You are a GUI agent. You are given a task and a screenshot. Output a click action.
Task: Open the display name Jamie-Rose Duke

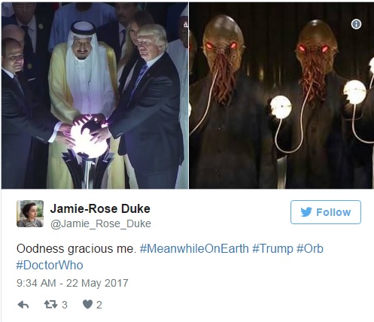click(100, 208)
